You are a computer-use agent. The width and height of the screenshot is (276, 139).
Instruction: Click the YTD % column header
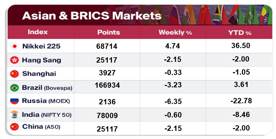[x=240, y=33]
